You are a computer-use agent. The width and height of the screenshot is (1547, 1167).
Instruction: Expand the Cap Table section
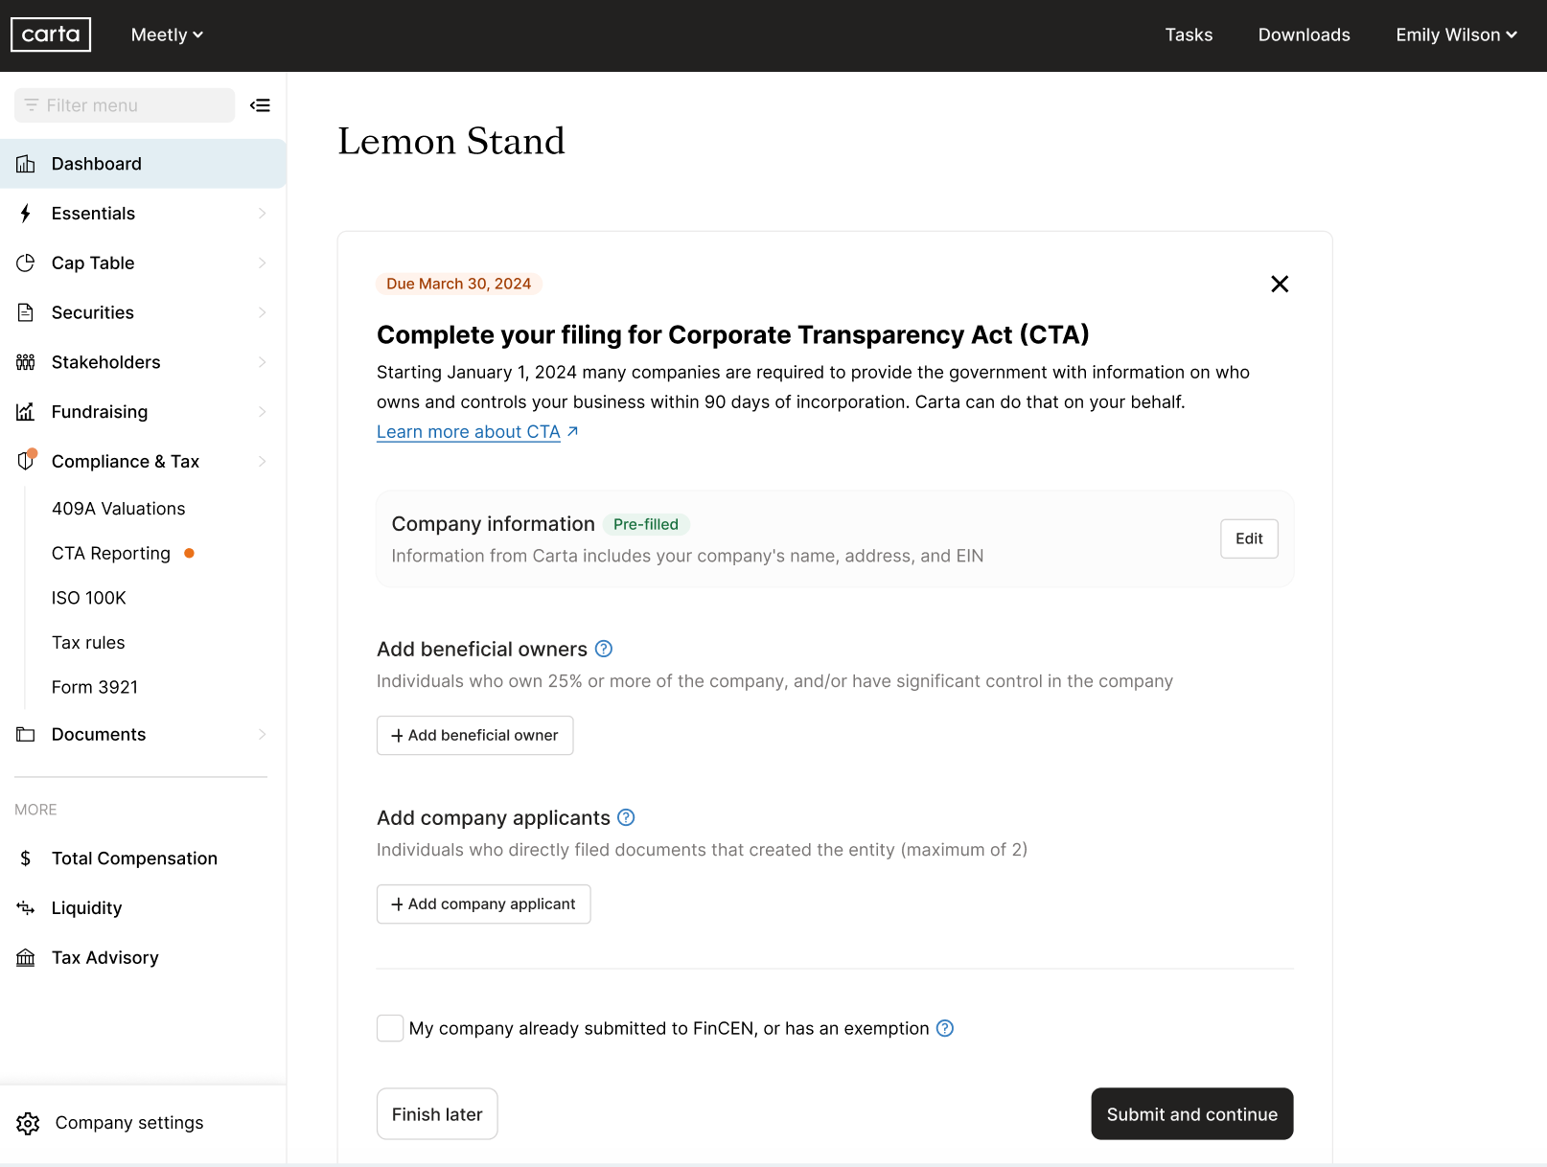click(x=262, y=263)
